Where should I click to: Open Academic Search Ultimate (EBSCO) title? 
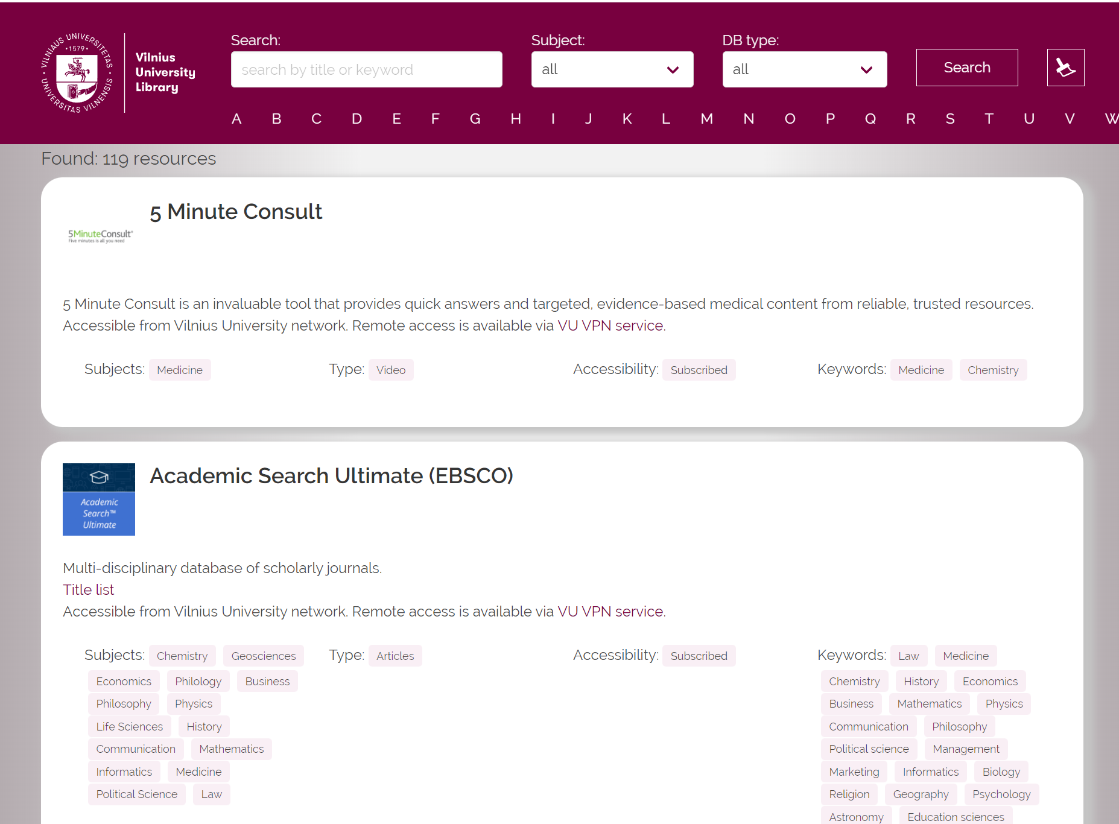pyautogui.click(x=331, y=476)
